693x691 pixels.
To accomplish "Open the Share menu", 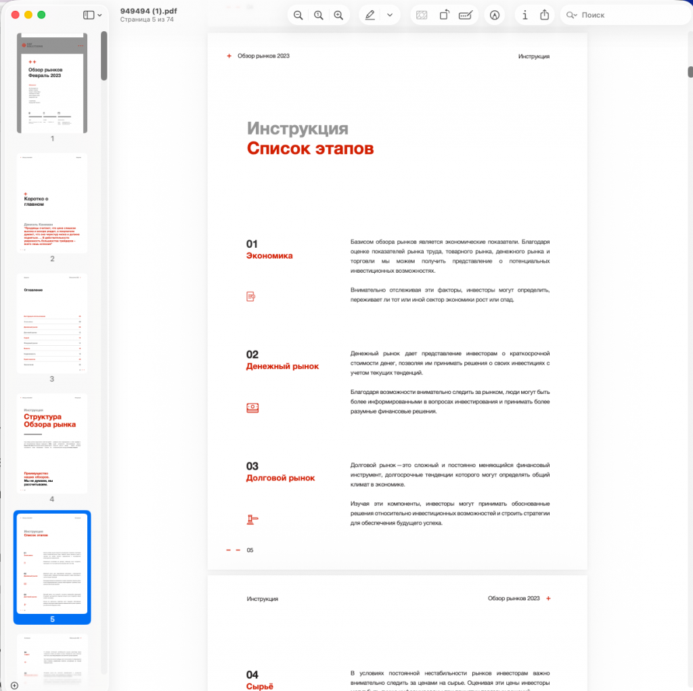I will pyautogui.click(x=545, y=15).
